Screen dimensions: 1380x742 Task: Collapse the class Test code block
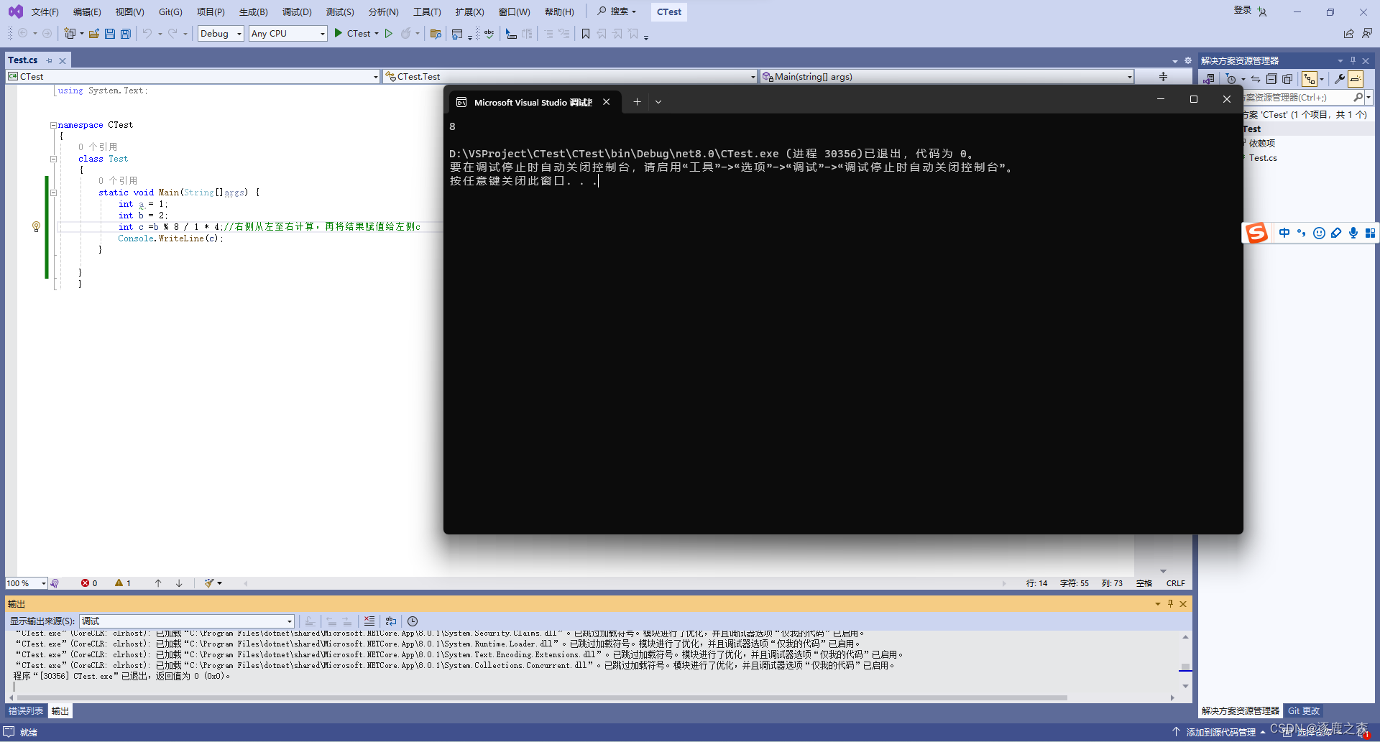(x=53, y=159)
